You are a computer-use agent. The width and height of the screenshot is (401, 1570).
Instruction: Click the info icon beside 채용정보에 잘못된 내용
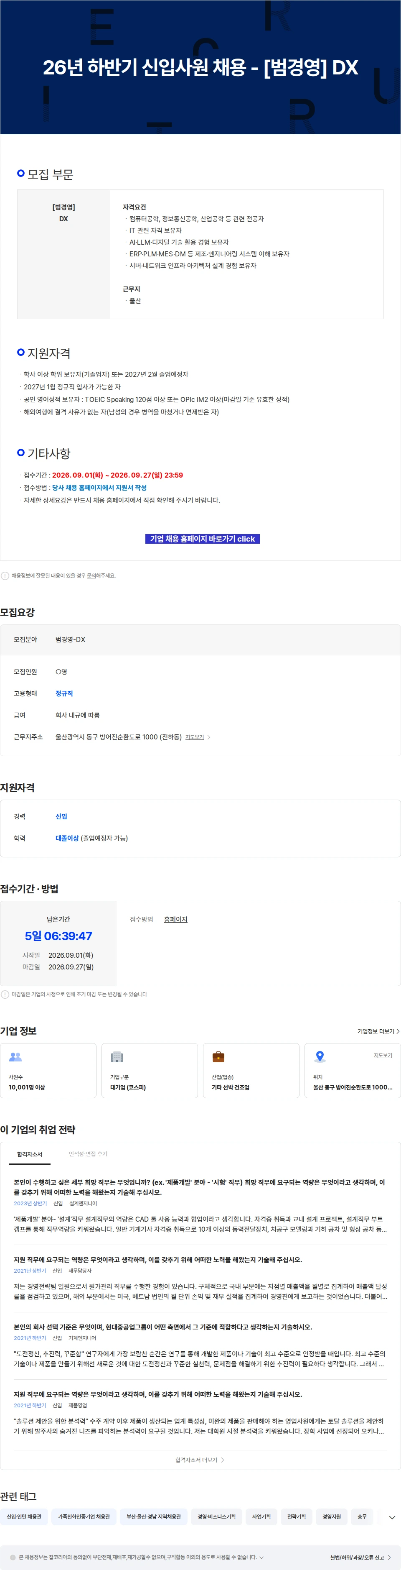(5, 575)
